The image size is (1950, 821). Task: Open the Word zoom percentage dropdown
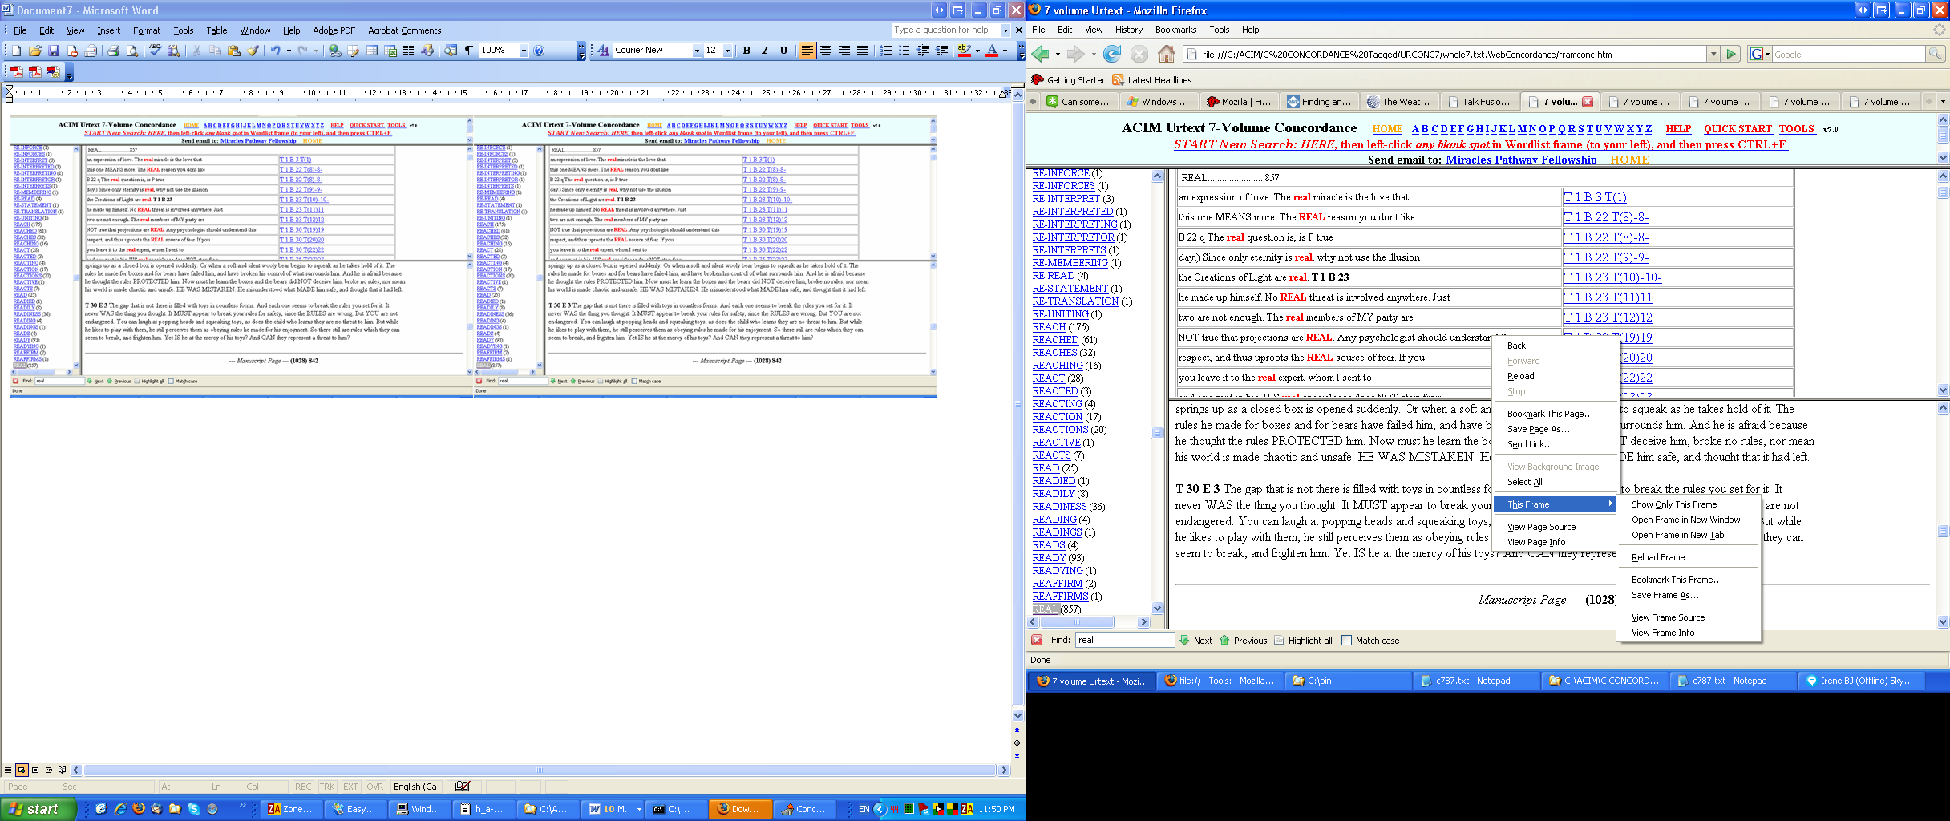pos(524,51)
